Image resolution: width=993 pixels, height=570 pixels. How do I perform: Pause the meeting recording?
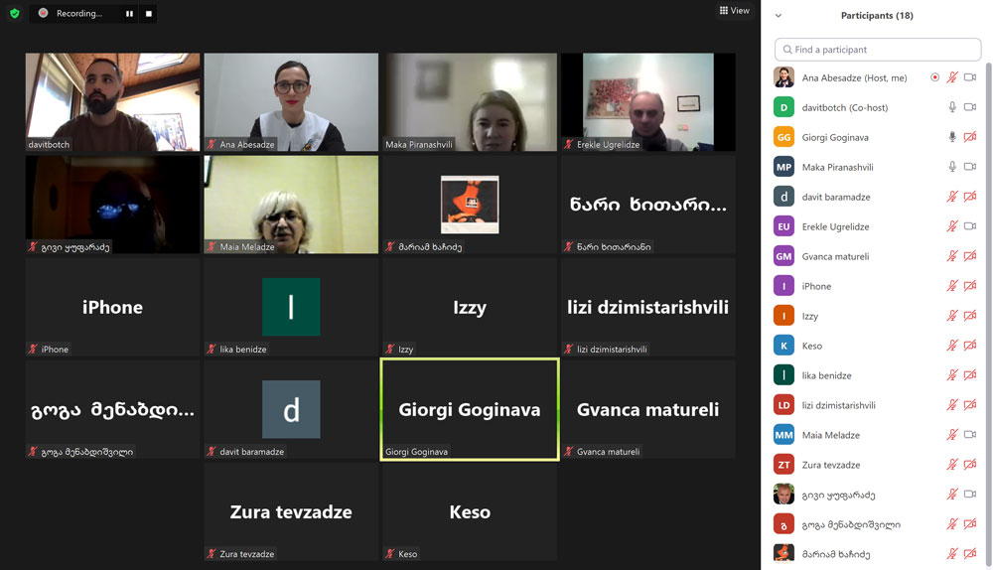click(129, 14)
